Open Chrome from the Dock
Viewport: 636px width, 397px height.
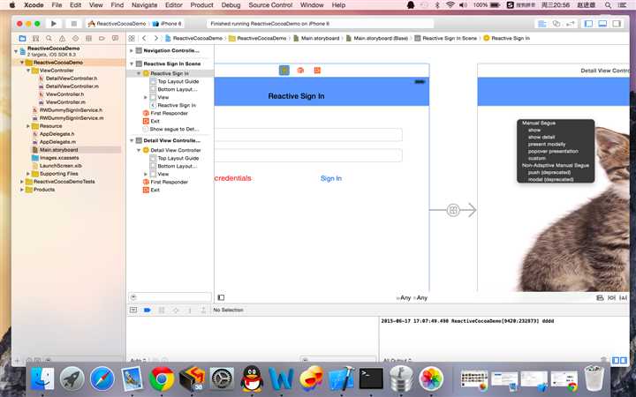pos(161,379)
